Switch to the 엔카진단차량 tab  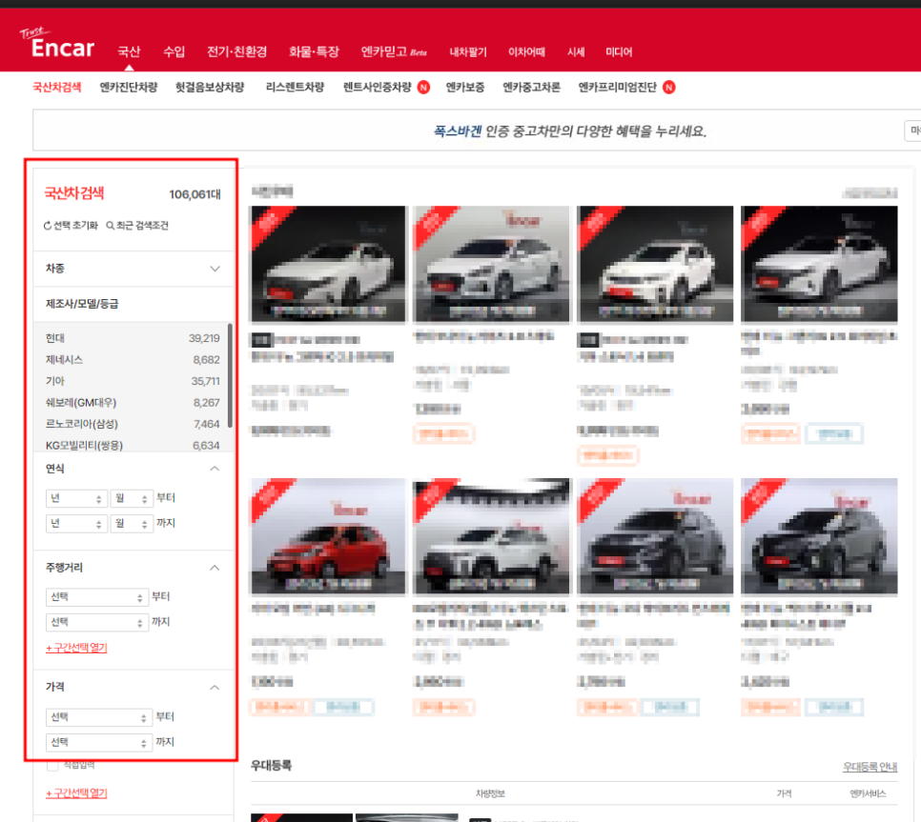click(x=129, y=87)
